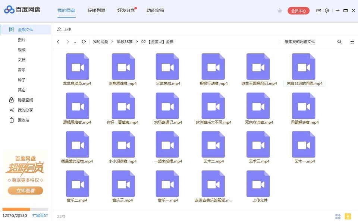Select file 艺术三.mp4
This screenshot has height=221, width=358.
[x=259, y=147]
